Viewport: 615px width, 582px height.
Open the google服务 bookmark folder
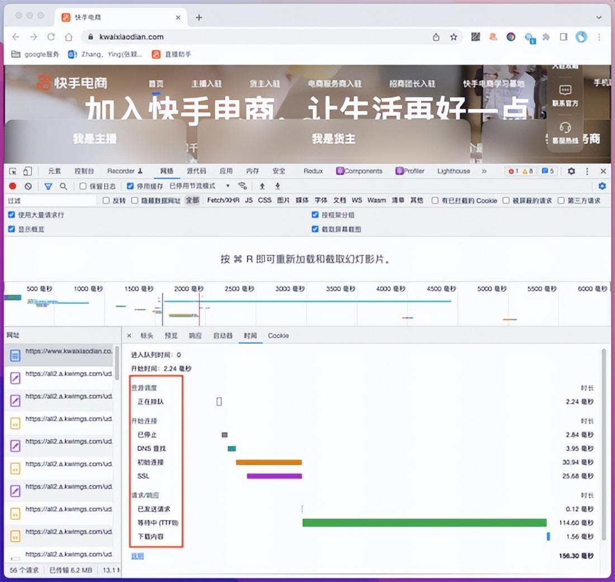coord(35,54)
